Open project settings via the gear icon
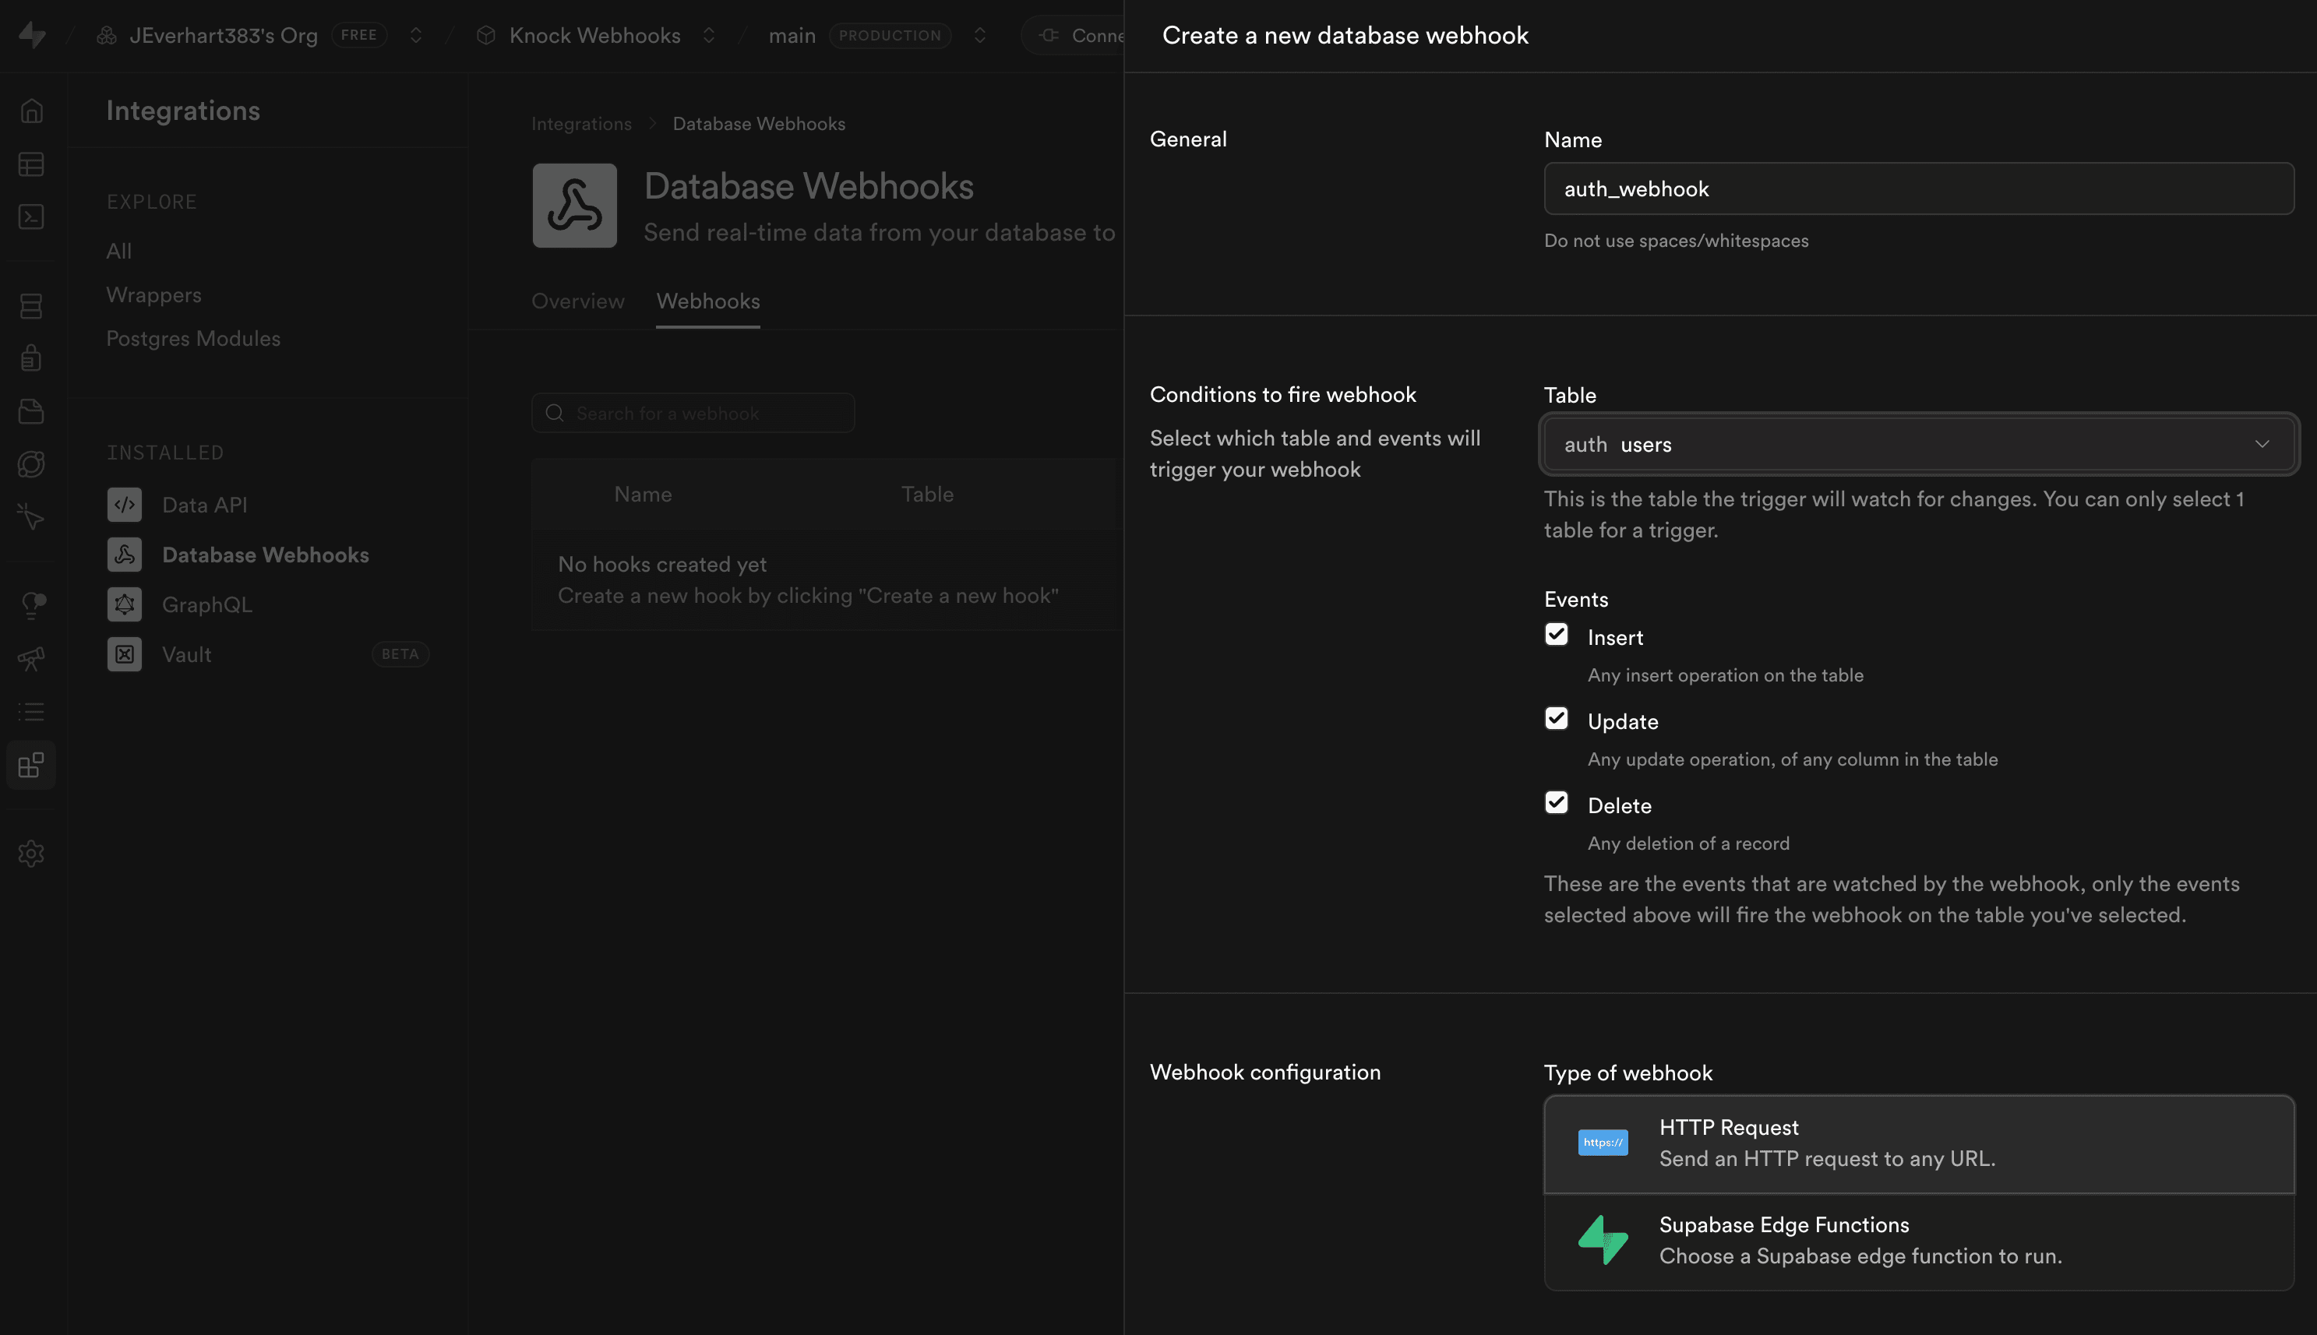Image resolution: width=2317 pixels, height=1335 pixels. 31,853
